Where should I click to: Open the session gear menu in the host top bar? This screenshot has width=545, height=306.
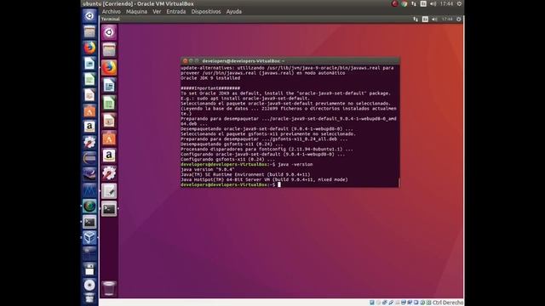click(x=459, y=3)
